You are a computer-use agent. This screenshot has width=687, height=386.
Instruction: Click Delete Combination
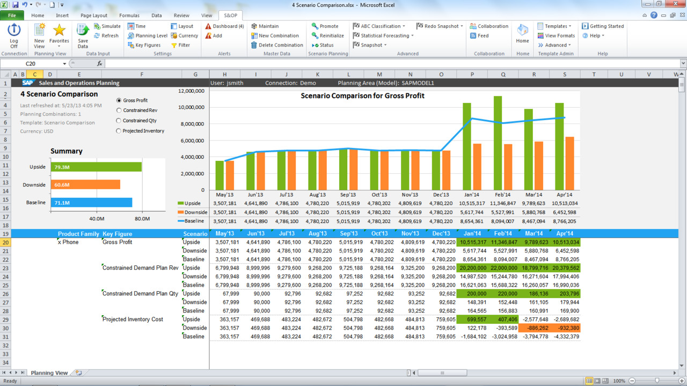[x=277, y=46]
